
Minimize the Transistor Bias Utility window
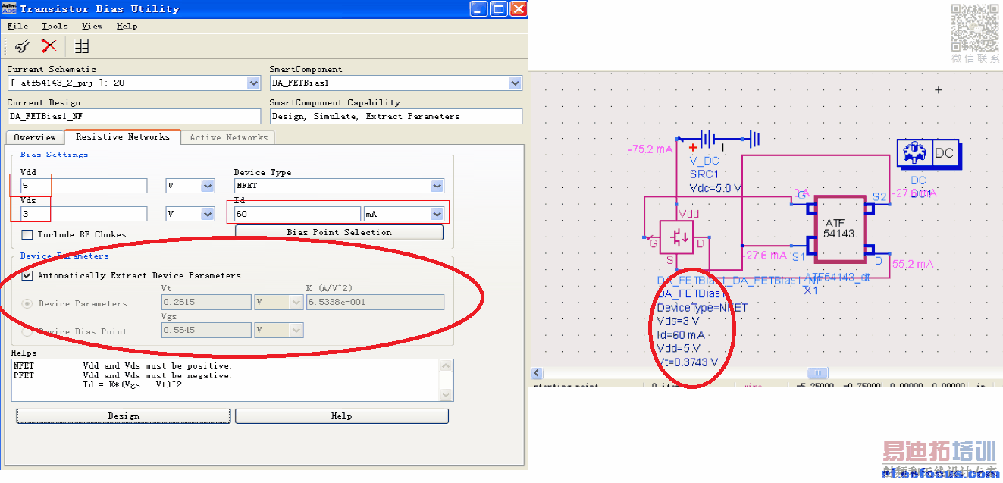coord(478,9)
